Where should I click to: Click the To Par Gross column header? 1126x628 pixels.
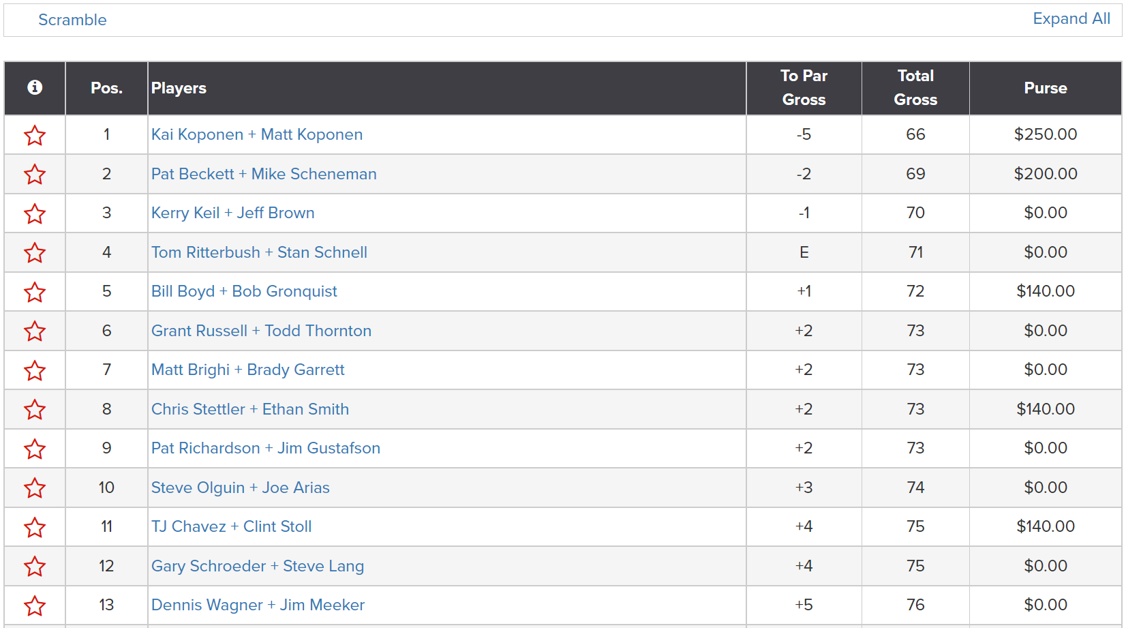(804, 88)
